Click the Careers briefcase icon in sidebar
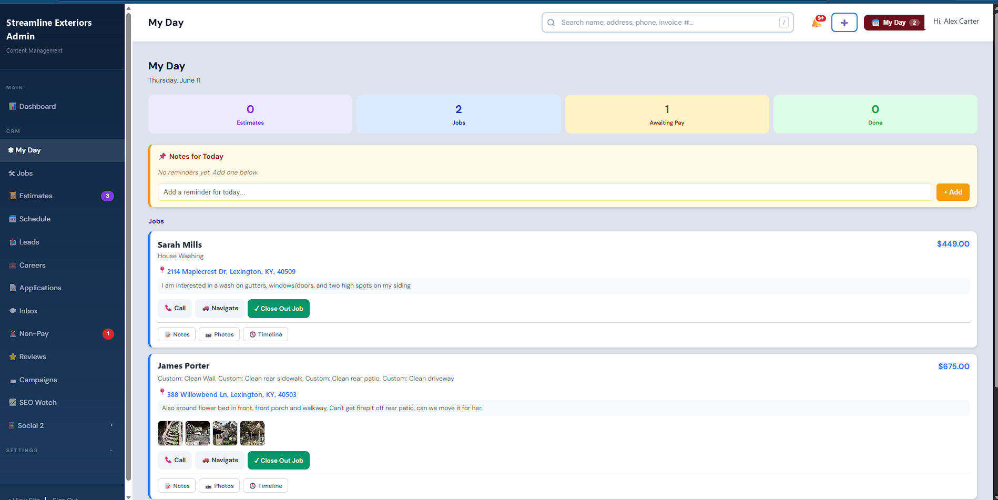The image size is (998, 500). point(13,265)
